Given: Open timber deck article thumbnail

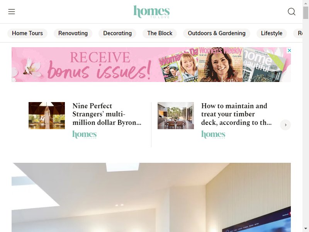Looking at the screenshot, I should point(176,116).
